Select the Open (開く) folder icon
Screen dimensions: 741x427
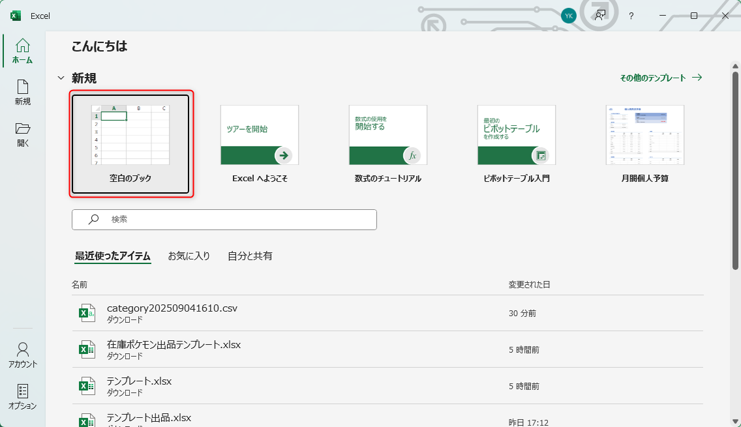(23, 134)
